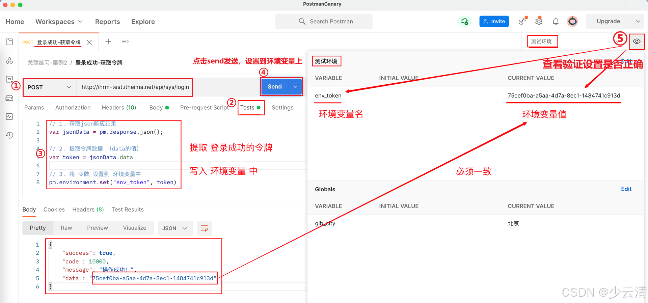Open the settings gear icon
648x303 pixels.
(x=539, y=22)
